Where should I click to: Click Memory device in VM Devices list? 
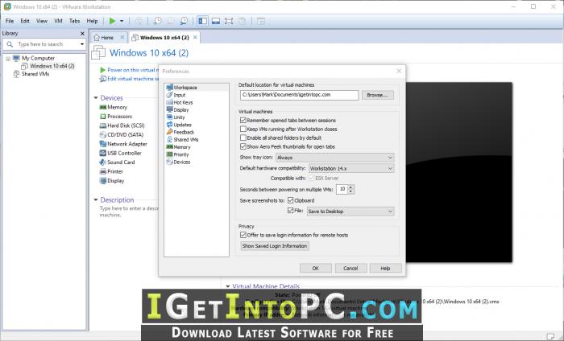(114, 107)
